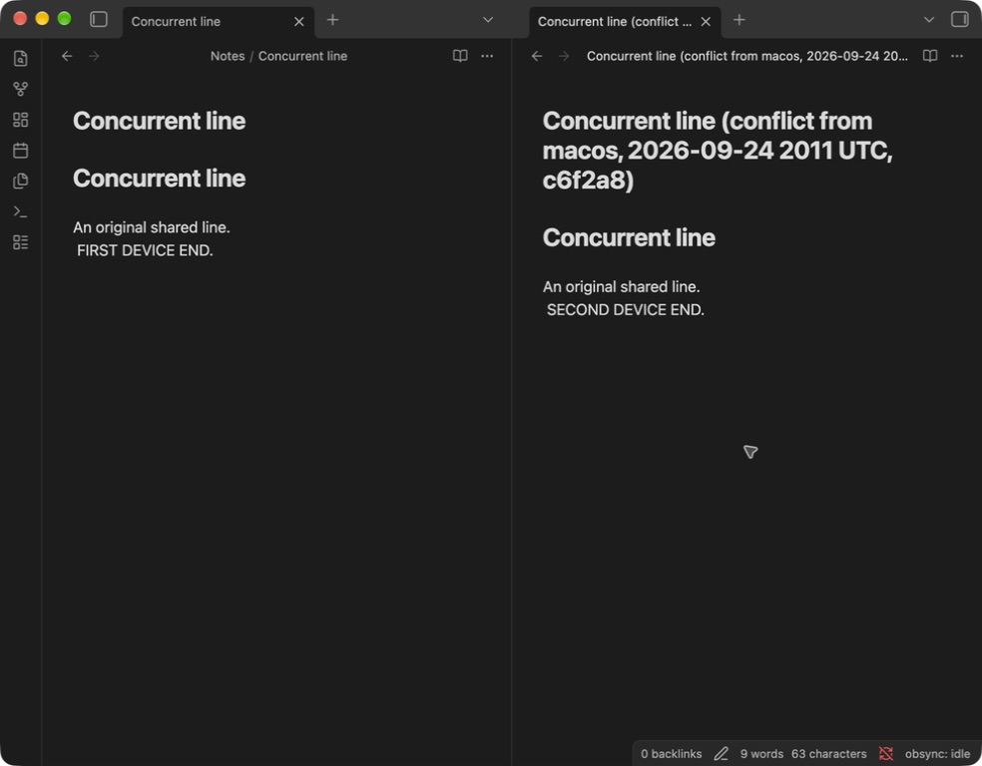Open more options for Concurrent line note
This screenshot has width=982, height=766.
coord(487,56)
